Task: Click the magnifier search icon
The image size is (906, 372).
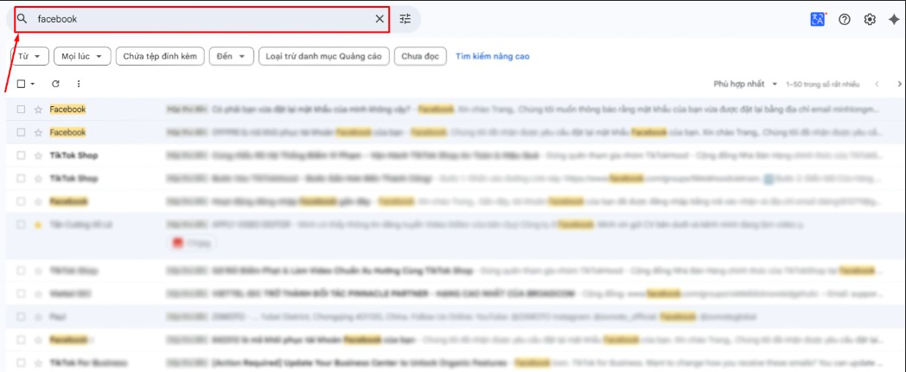Action: coord(22,19)
